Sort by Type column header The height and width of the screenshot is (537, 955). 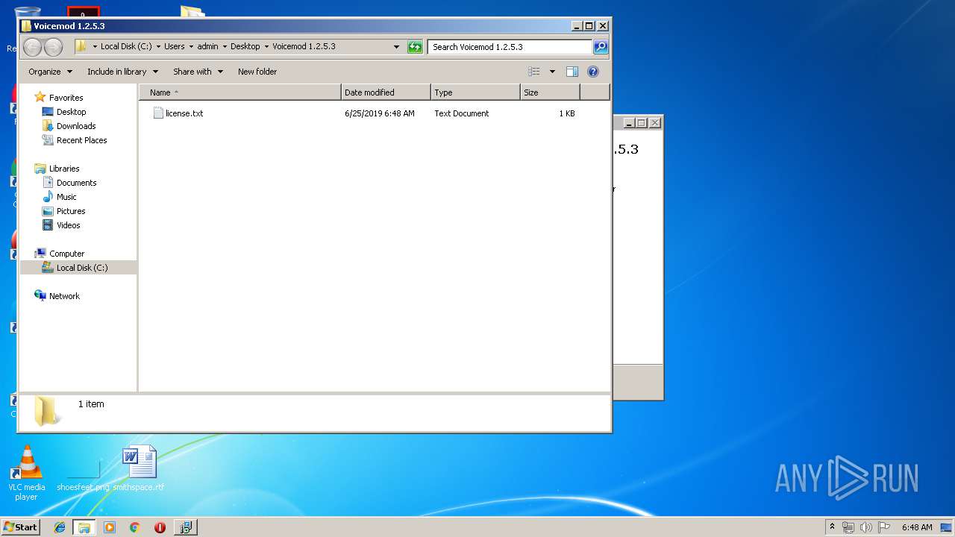(476, 92)
